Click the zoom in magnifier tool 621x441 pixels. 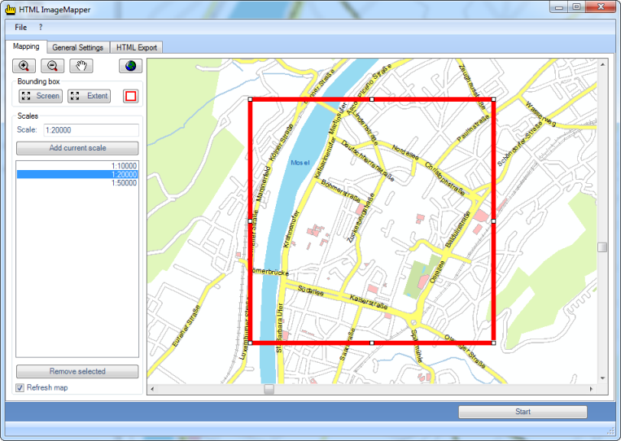[24, 66]
